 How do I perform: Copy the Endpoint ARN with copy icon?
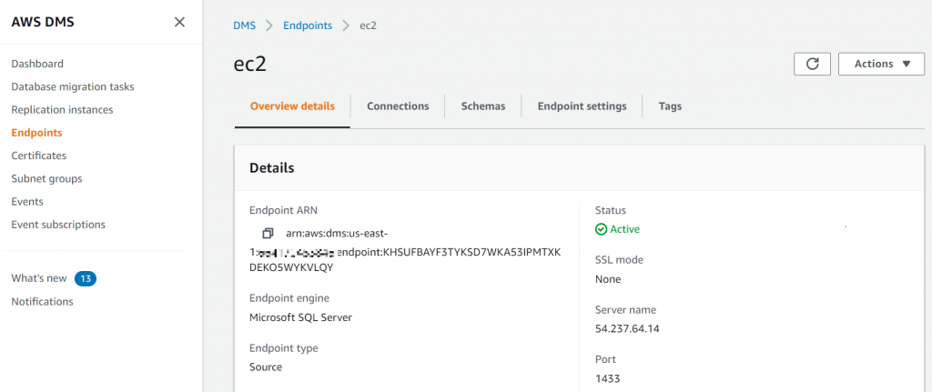click(x=268, y=234)
